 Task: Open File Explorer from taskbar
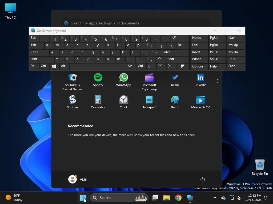click(x=166, y=198)
